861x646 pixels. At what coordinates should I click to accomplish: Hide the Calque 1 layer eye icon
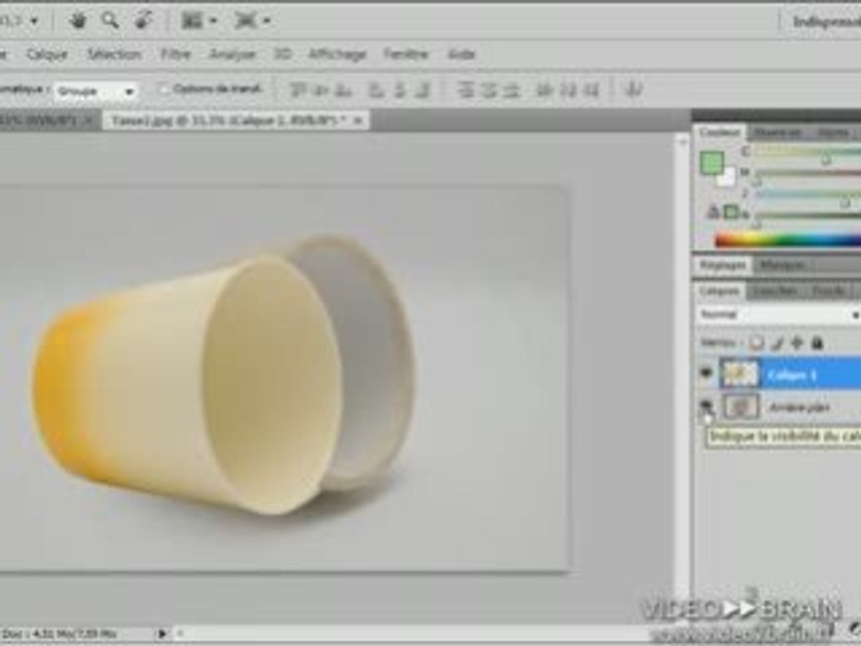(706, 373)
